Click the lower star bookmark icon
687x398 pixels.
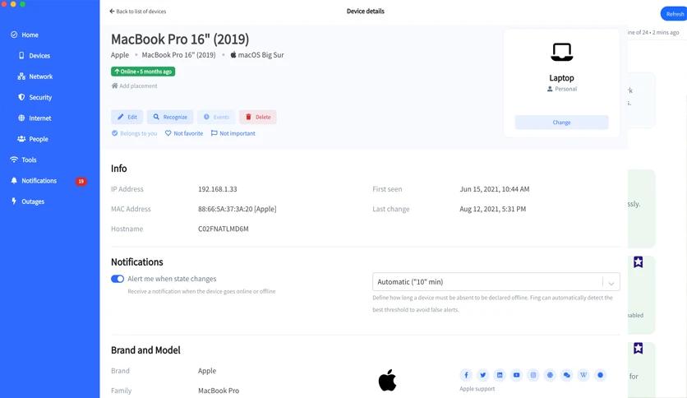pos(639,349)
